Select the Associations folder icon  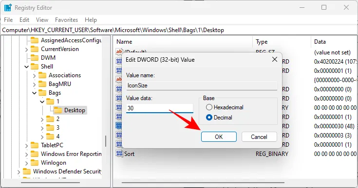(x=42, y=75)
